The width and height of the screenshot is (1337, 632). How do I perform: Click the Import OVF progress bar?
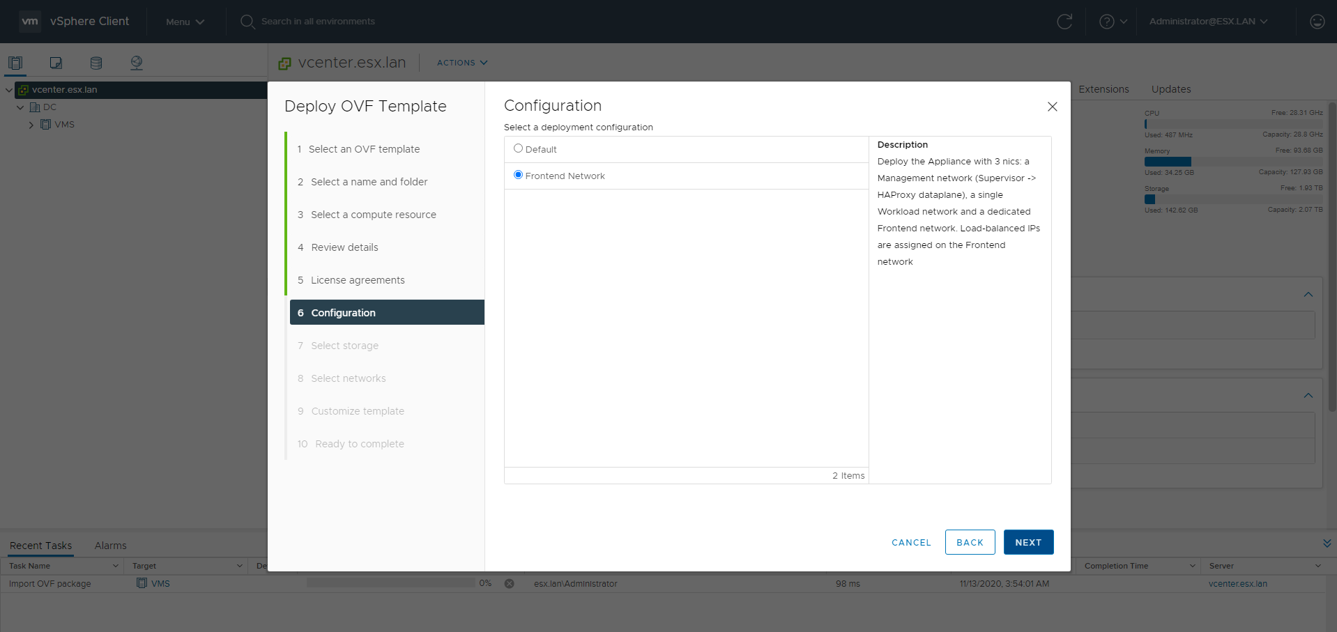[390, 583]
